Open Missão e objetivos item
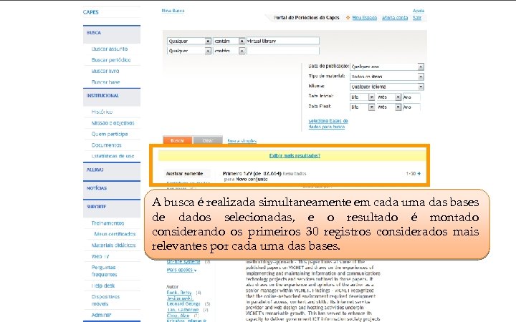 113,123
